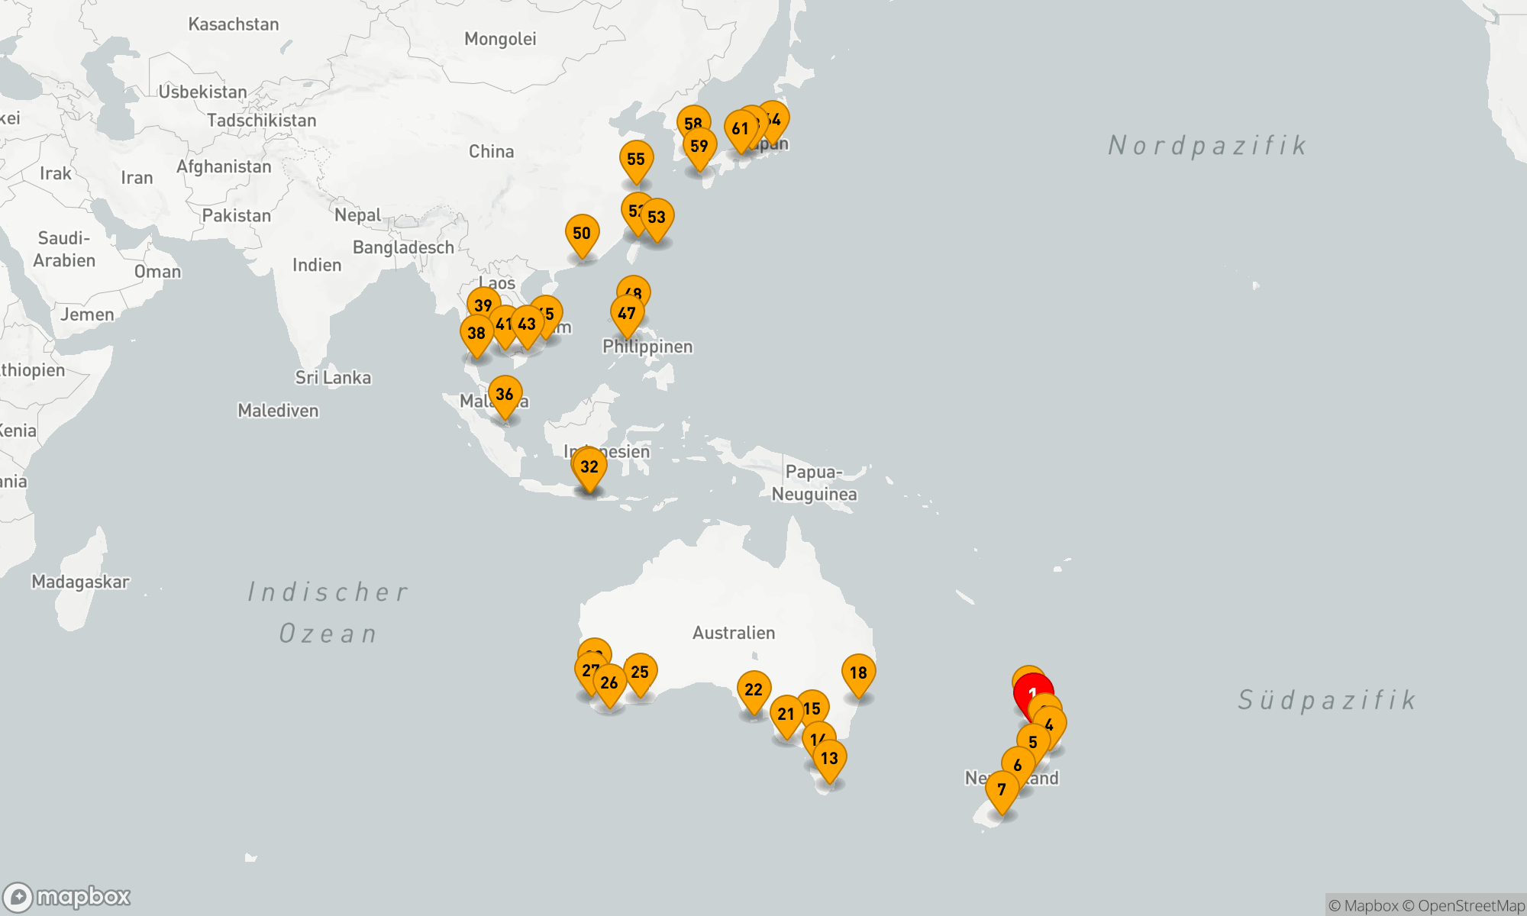This screenshot has width=1527, height=916.
Task: Select pin number 25 in Western Australia
Action: point(641,672)
